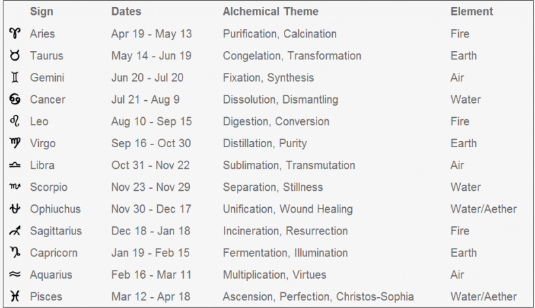Screen dimensions: 535x308
Task: Click the Sagittarius archer glyph icon
Action: [14, 231]
